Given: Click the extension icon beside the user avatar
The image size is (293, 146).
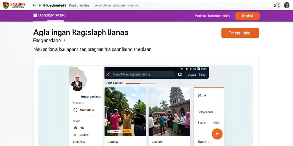Looking at the screenshot, I should (x=277, y=5).
